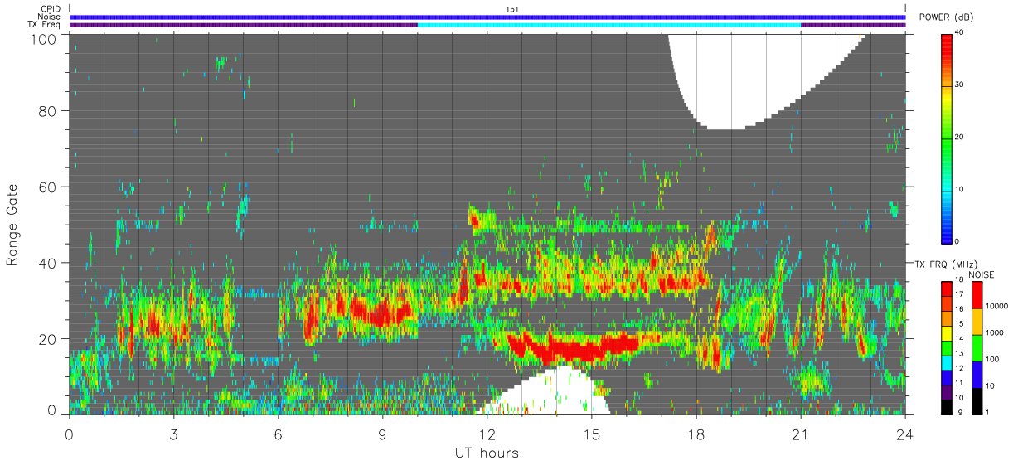Click the POWER (dB) legend title
The width and height of the screenshot is (1018, 470).
coord(946,17)
